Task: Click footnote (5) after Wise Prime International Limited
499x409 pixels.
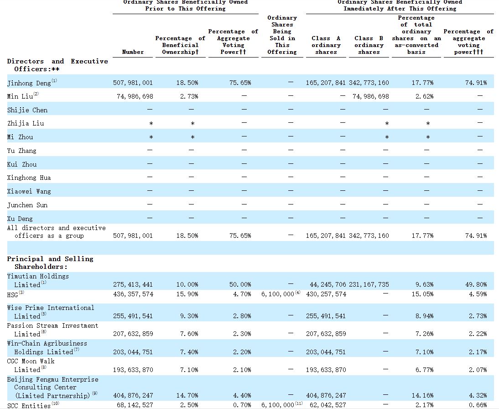Action: pyautogui.click(x=43, y=314)
